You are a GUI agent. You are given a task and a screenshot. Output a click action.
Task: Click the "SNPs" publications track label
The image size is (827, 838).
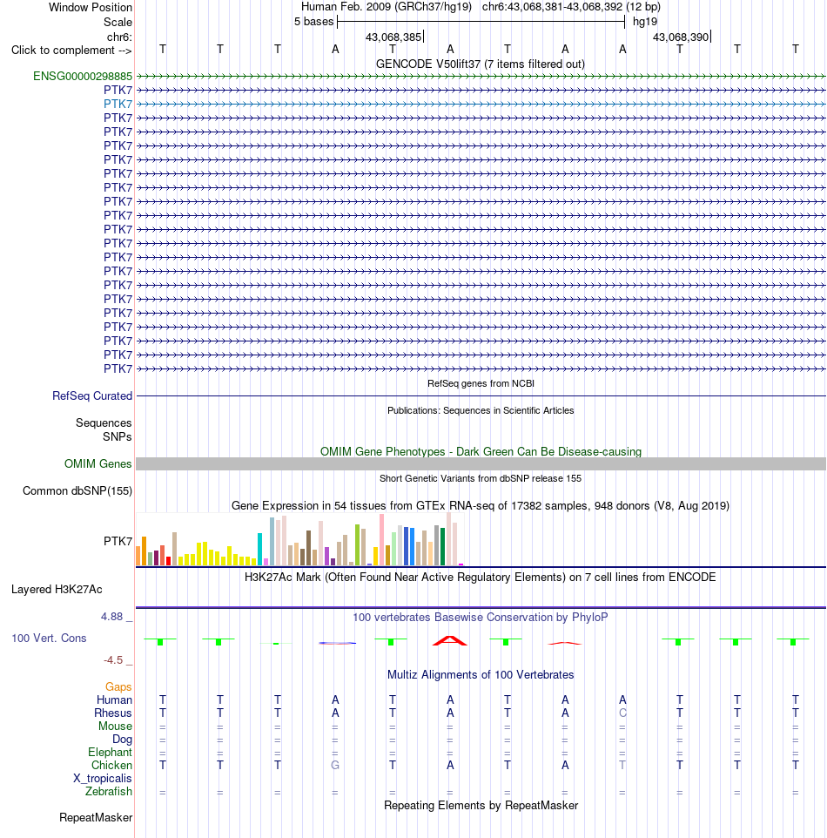[117, 436]
